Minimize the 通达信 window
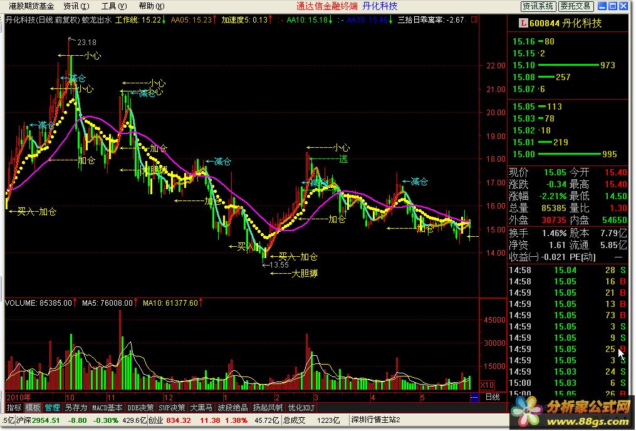Screen dimensions: 636x431 [x=602, y=6]
